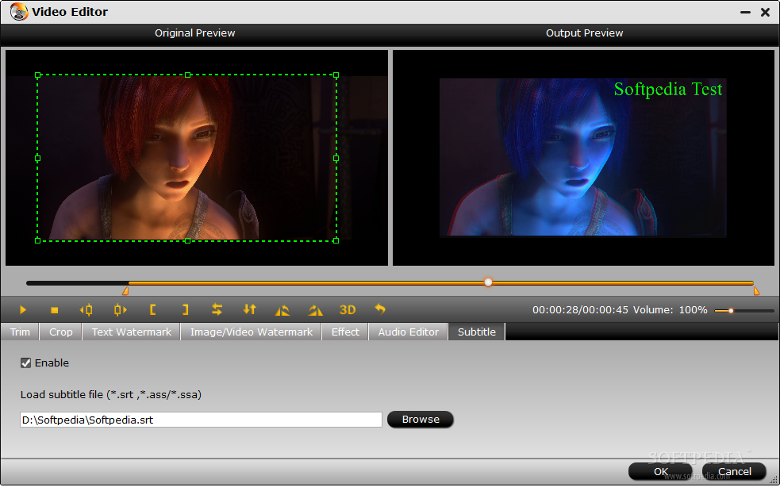Image resolution: width=780 pixels, height=491 pixels.
Task: Click the volume slider knob
Action: (731, 311)
